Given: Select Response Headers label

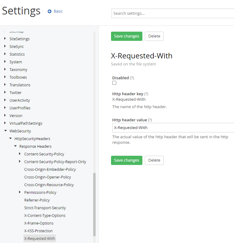Looking at the screenshot, I should (x=35, y=147).
